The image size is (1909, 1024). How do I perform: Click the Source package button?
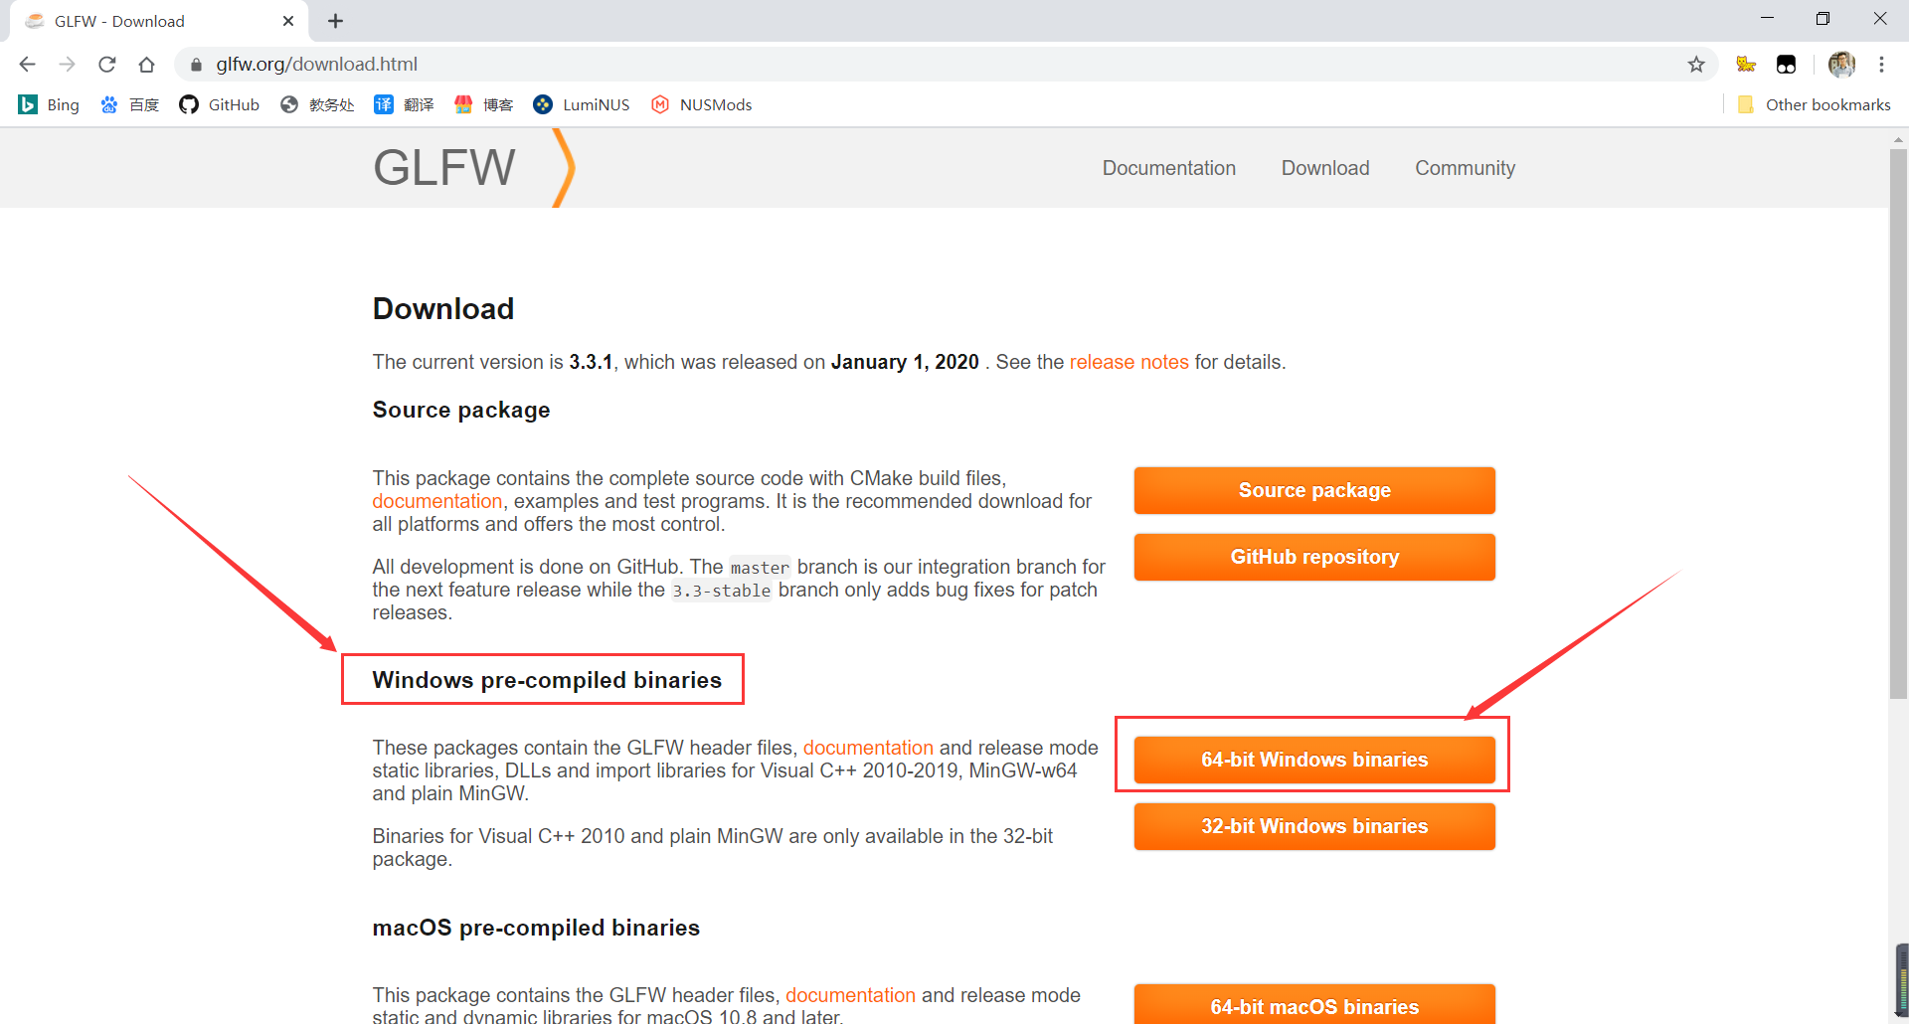coord(1314,490)
